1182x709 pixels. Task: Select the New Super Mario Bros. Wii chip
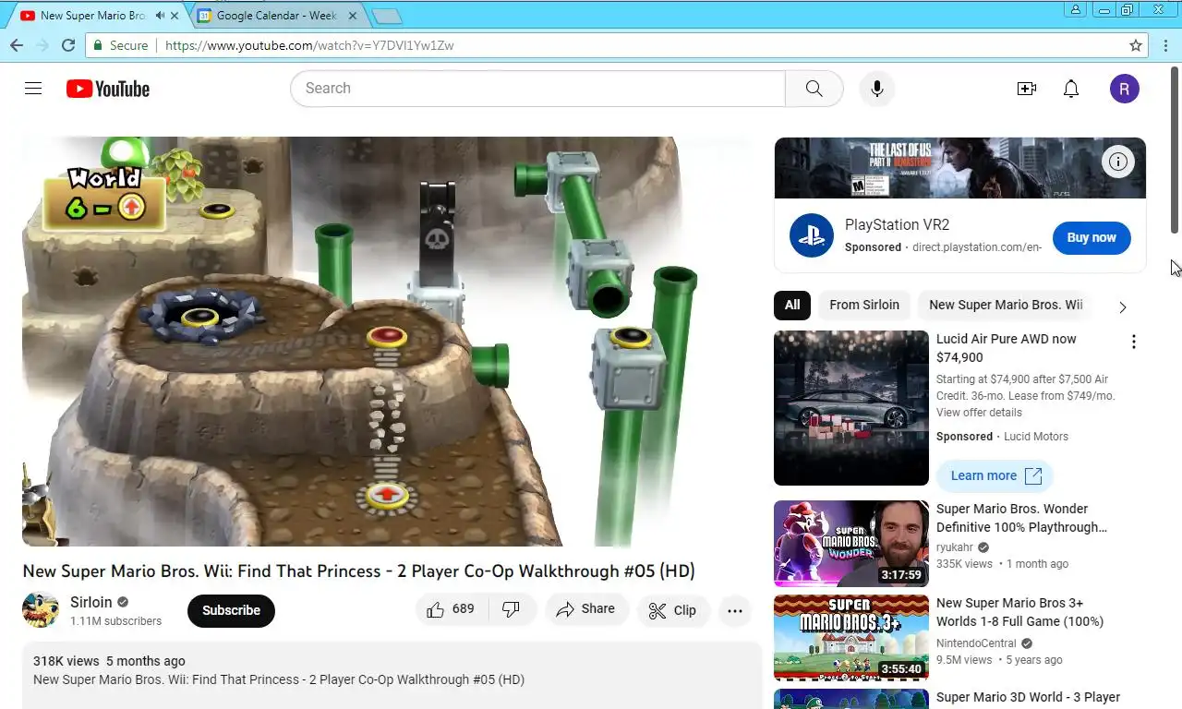pyautogui.click(x=1006, y=305)
